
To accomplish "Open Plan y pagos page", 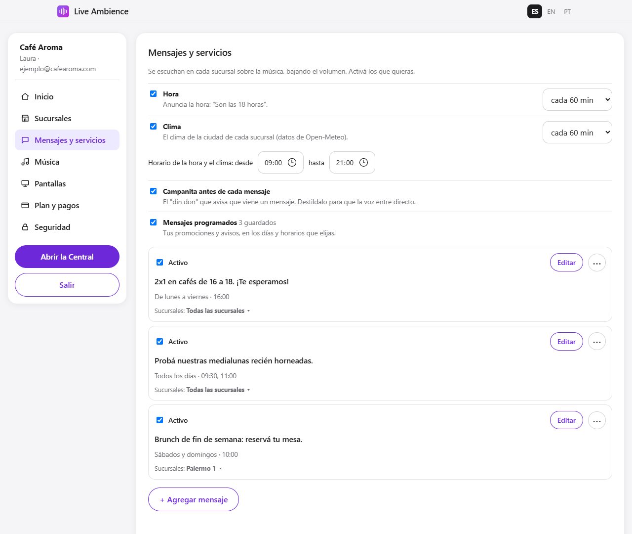I will 67,205.
